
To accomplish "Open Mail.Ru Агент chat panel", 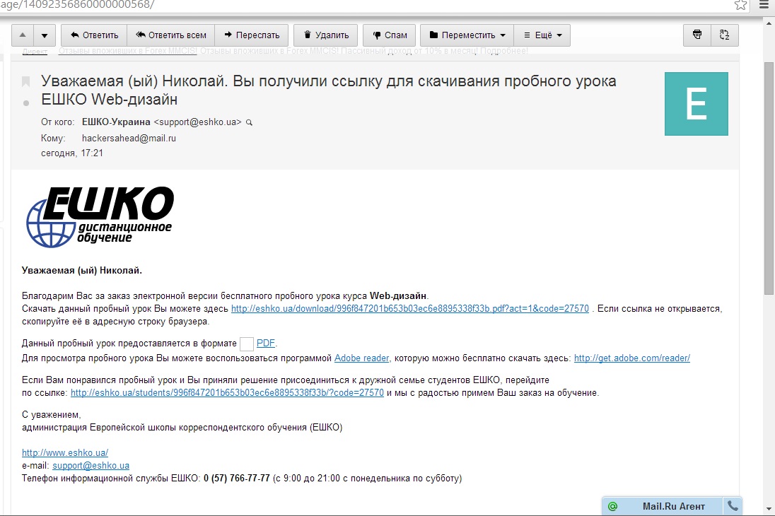I will click(673, 506).
